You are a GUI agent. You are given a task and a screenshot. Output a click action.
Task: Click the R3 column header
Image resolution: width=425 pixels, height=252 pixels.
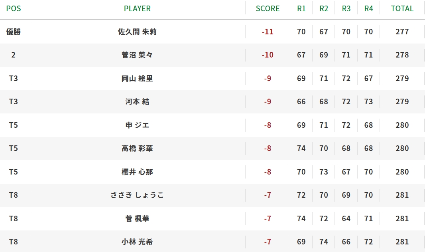[x=346, y=8]
